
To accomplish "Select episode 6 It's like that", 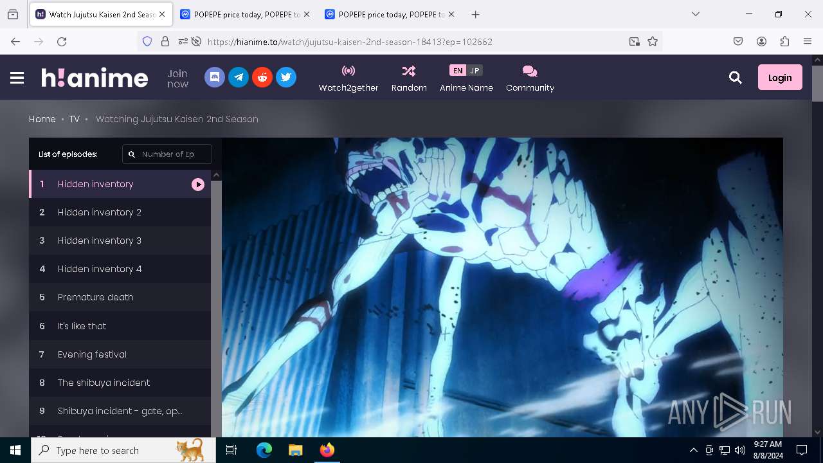I will [120, 326].
